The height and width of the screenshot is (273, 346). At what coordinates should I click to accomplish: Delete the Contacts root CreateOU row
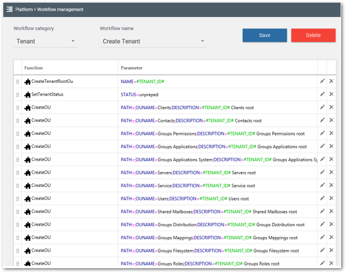(x=331, y=120)
